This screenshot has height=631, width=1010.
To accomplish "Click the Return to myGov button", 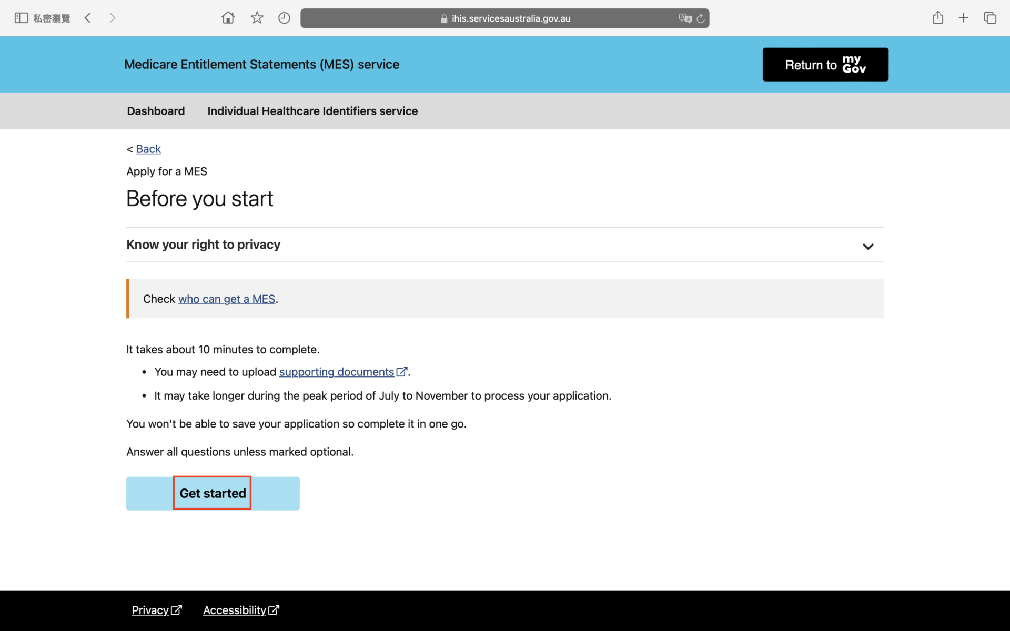I will (825, 65).
